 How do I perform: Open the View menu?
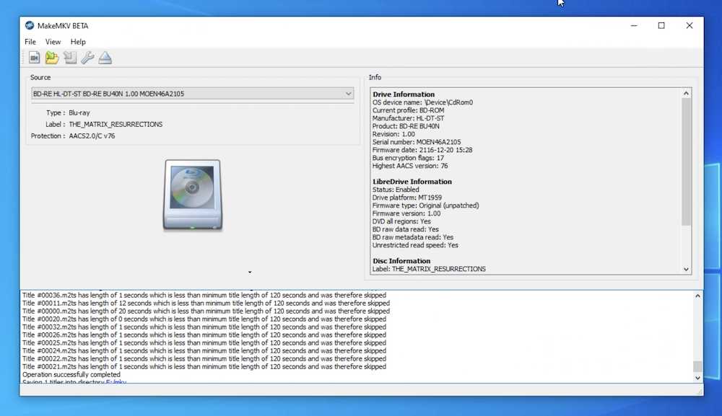[x=53, y=42]
